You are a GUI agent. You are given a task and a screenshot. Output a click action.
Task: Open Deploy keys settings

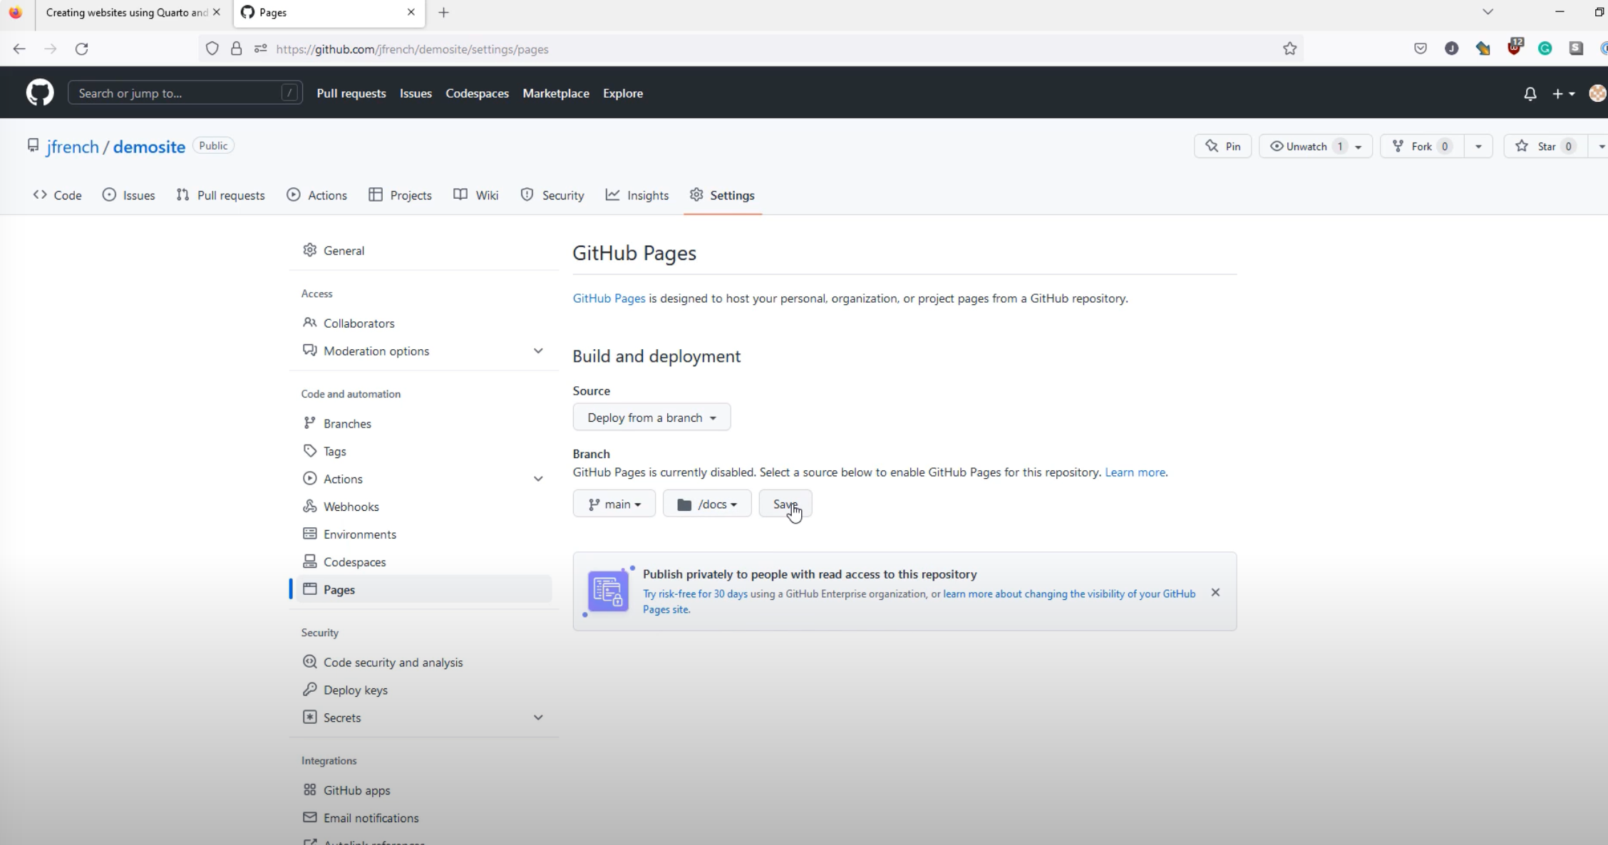pyautogui.click(x=423, y=690)
